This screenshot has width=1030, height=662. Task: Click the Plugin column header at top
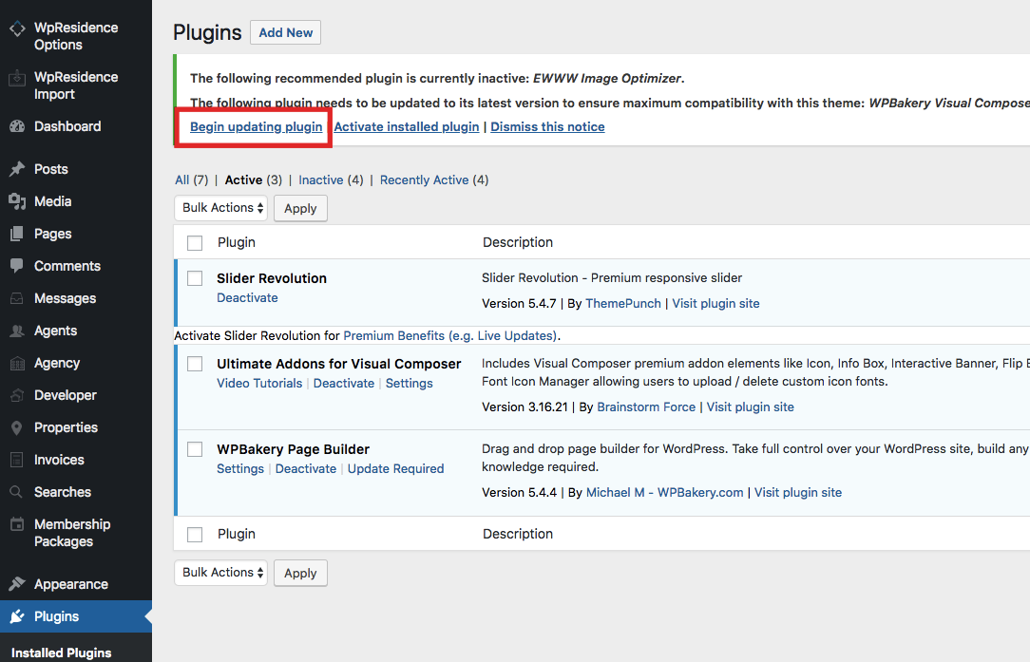tap(237, 242)
